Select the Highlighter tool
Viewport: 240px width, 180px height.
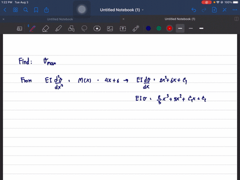pos(58,28)
